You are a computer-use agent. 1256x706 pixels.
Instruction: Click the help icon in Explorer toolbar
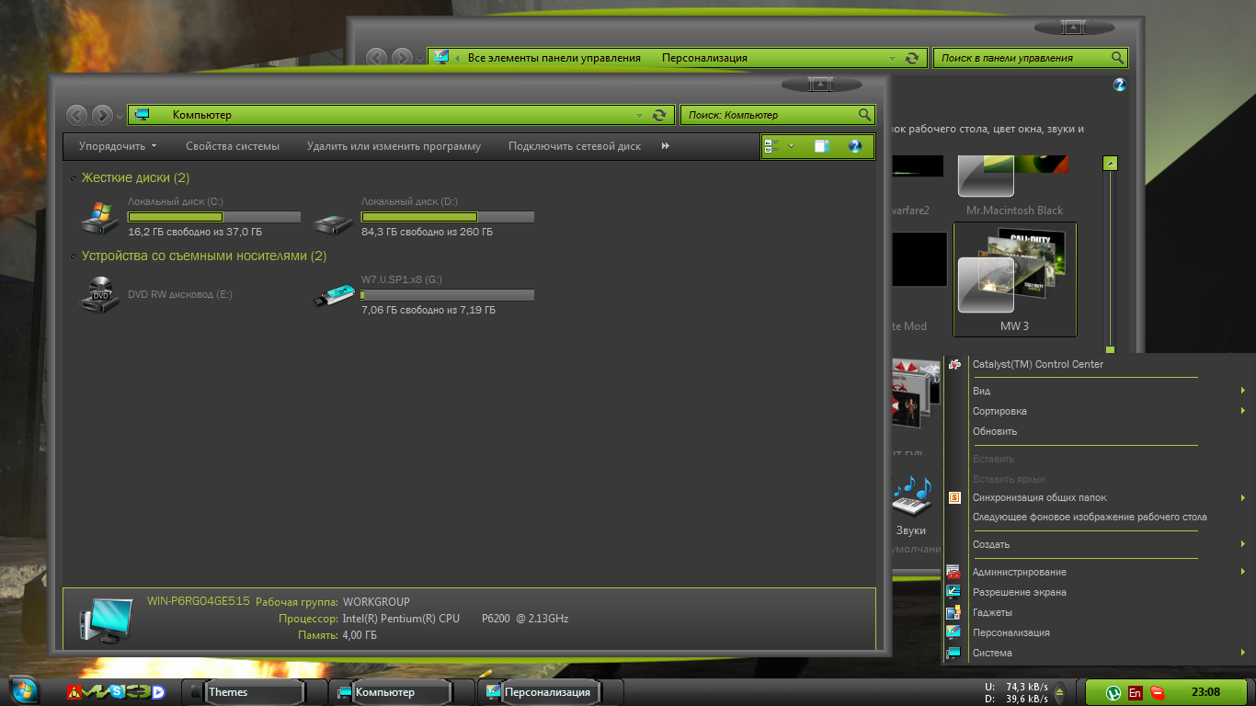point(854,146)
